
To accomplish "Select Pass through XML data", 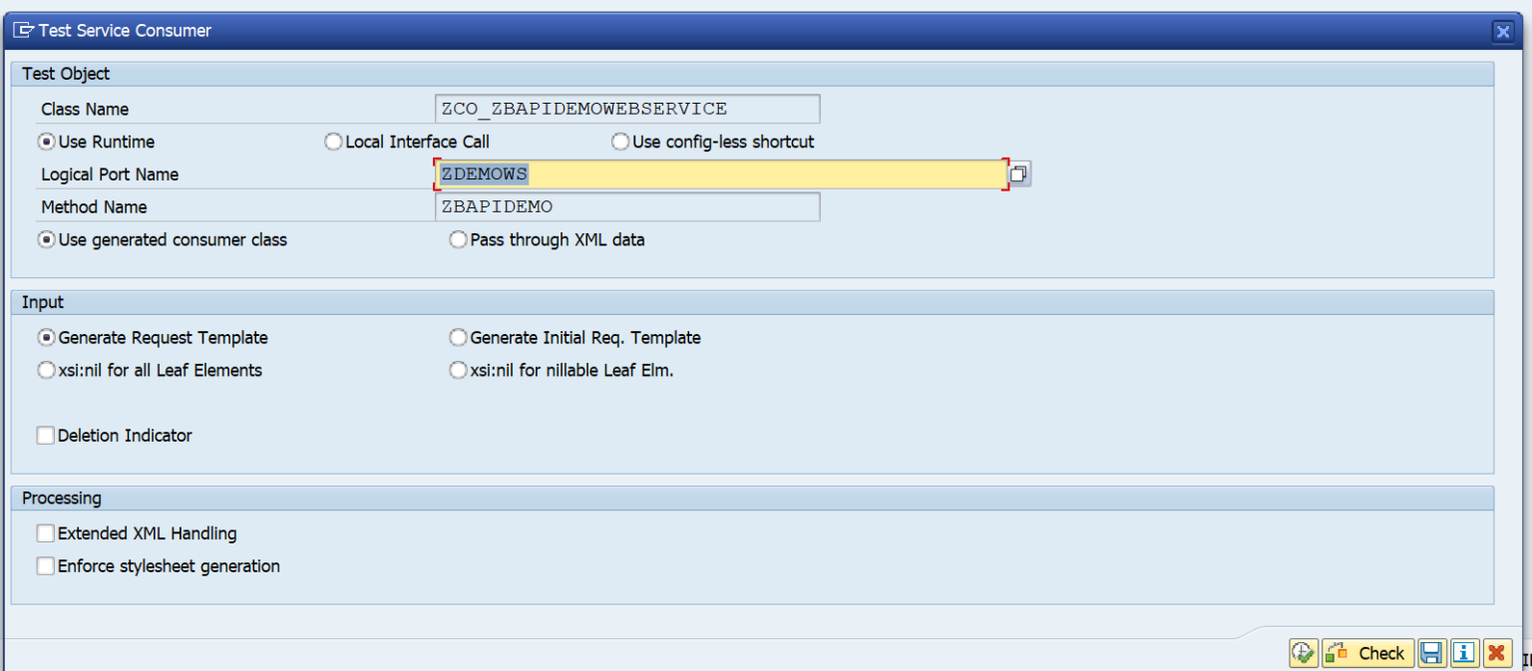I will click(458, 239).
